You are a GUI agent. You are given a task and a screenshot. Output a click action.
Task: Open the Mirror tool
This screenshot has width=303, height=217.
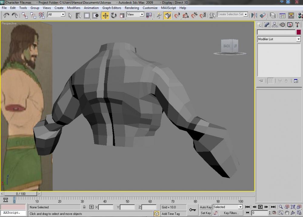click(254, 15)
